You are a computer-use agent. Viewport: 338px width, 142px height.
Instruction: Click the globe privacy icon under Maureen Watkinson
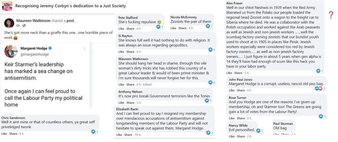point(24,26)
